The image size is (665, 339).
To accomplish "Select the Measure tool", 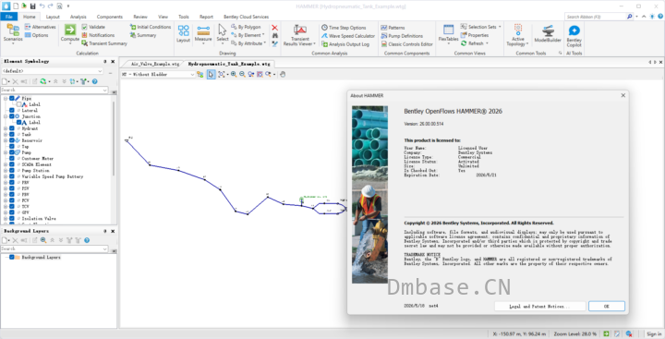I will pyautogui.click(x=203, y=34).
